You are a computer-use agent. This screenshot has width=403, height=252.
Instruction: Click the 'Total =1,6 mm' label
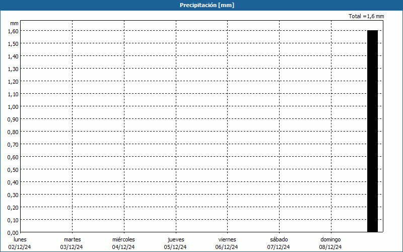[366, 16]
